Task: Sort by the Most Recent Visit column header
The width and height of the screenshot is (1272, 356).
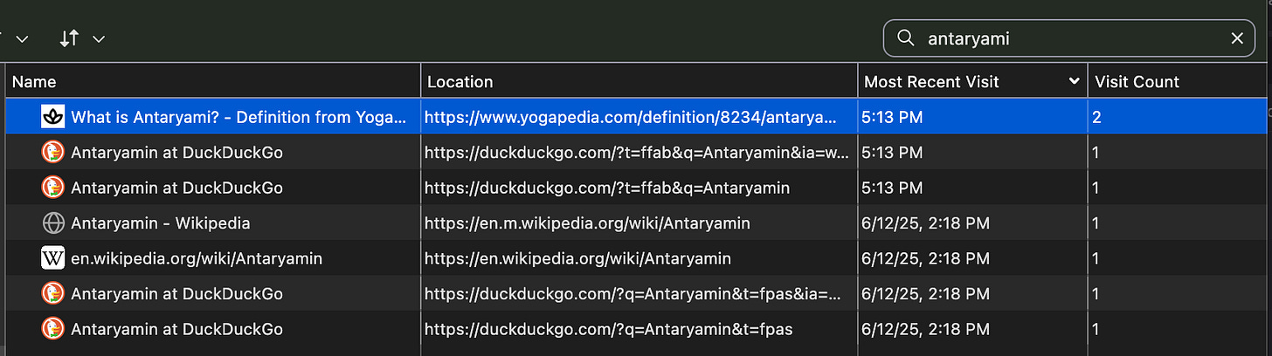Action: point(972,81)
